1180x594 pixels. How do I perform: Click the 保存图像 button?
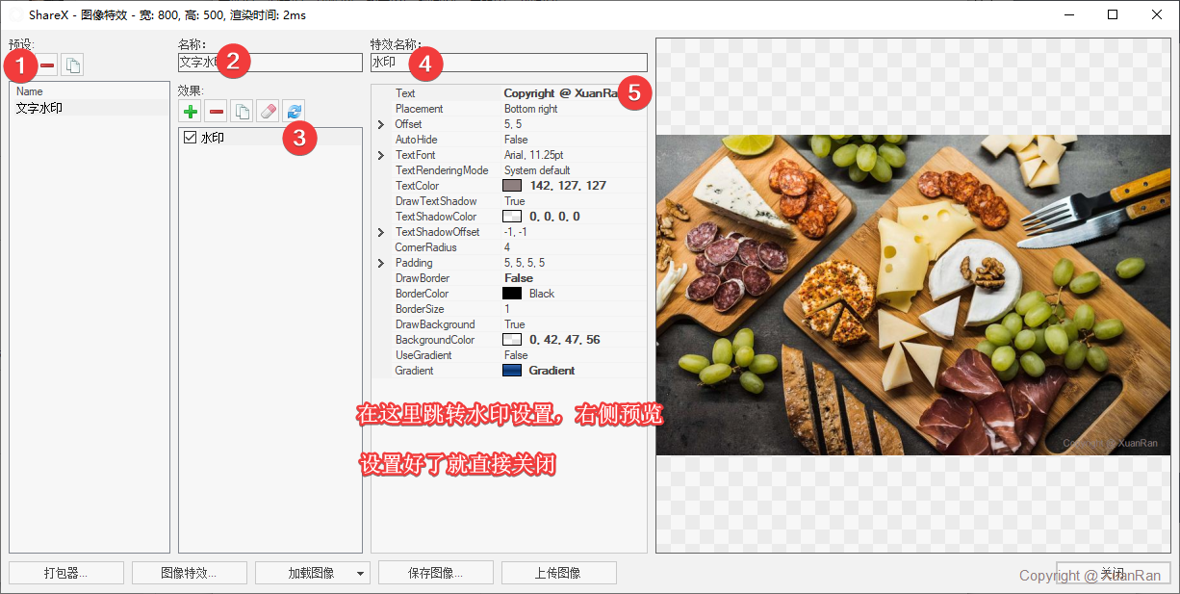coord(435,573)
